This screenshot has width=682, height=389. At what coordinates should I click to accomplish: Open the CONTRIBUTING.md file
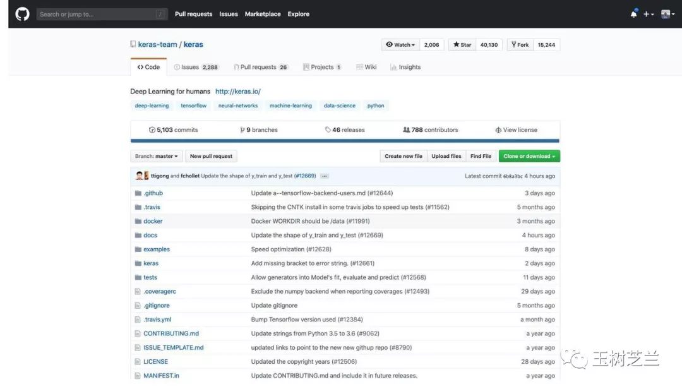click(171, 333)
